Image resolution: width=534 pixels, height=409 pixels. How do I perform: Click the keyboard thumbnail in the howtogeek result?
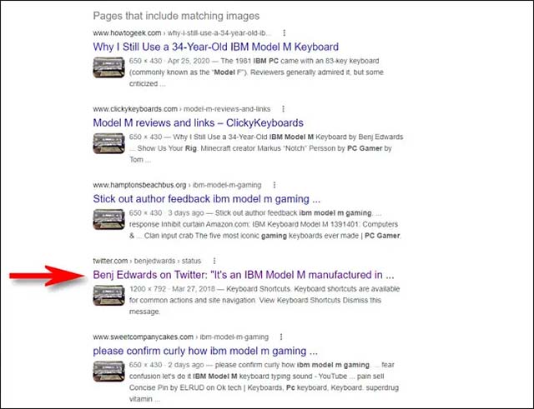coord(108,67)
